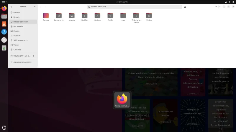Expand the view options dropdown arrow

(220, 7)
